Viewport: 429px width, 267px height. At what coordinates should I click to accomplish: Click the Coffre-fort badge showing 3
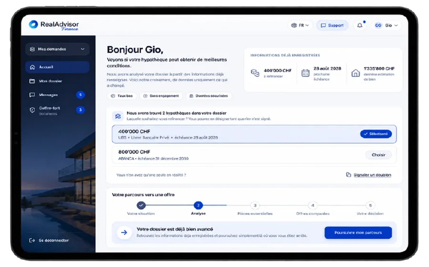click(81, 110)
